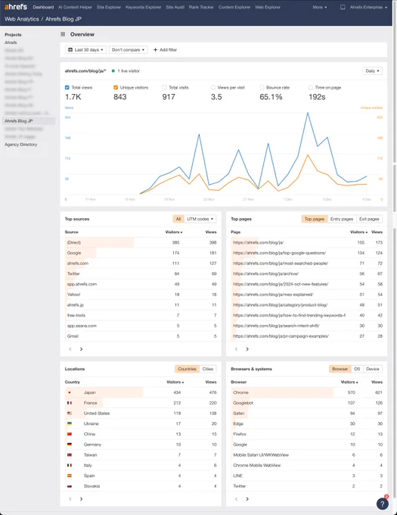397x515 pixels.
Task: Click the green live visitor indicator dot
Action: (113, 71)
